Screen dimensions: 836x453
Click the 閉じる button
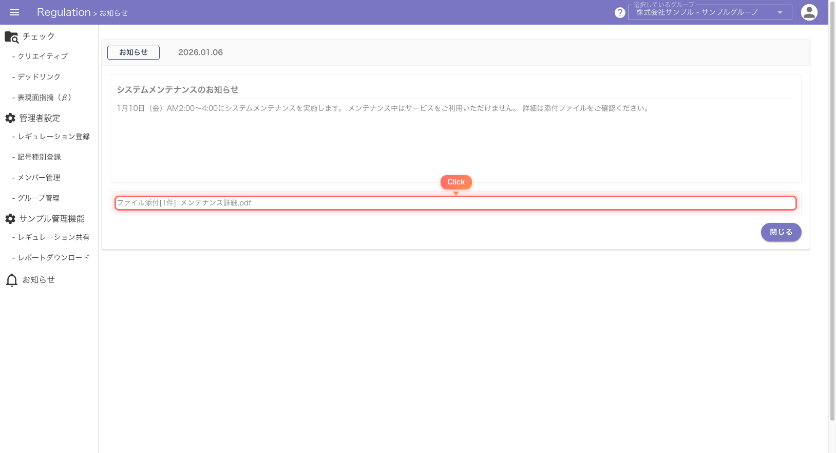(781, 232)
